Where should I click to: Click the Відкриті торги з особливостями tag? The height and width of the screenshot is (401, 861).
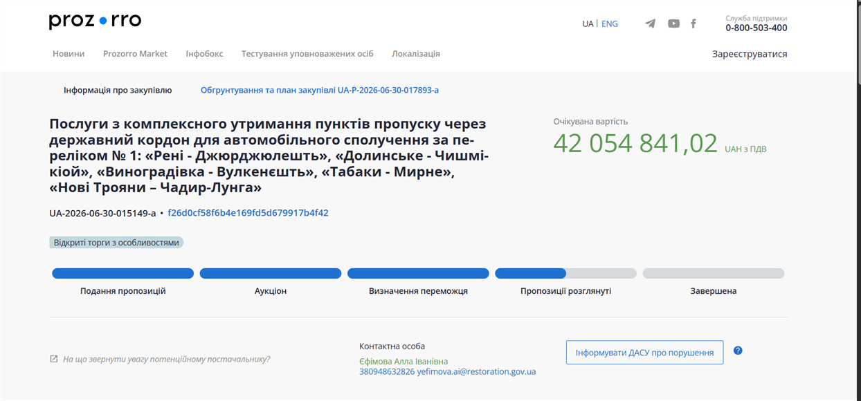116,243
